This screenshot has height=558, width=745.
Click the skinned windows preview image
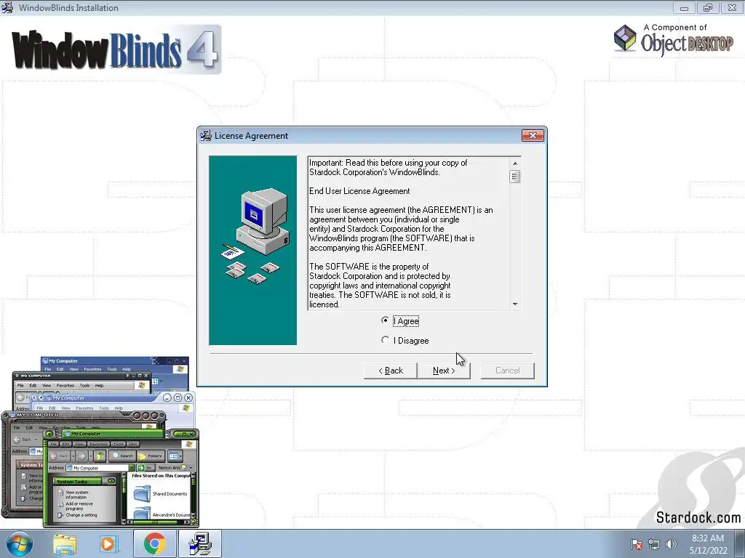100,442
